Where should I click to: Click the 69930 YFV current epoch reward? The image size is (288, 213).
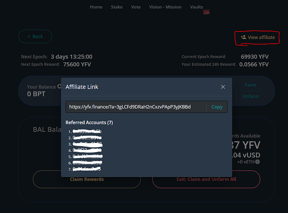(x=255, y=57)
